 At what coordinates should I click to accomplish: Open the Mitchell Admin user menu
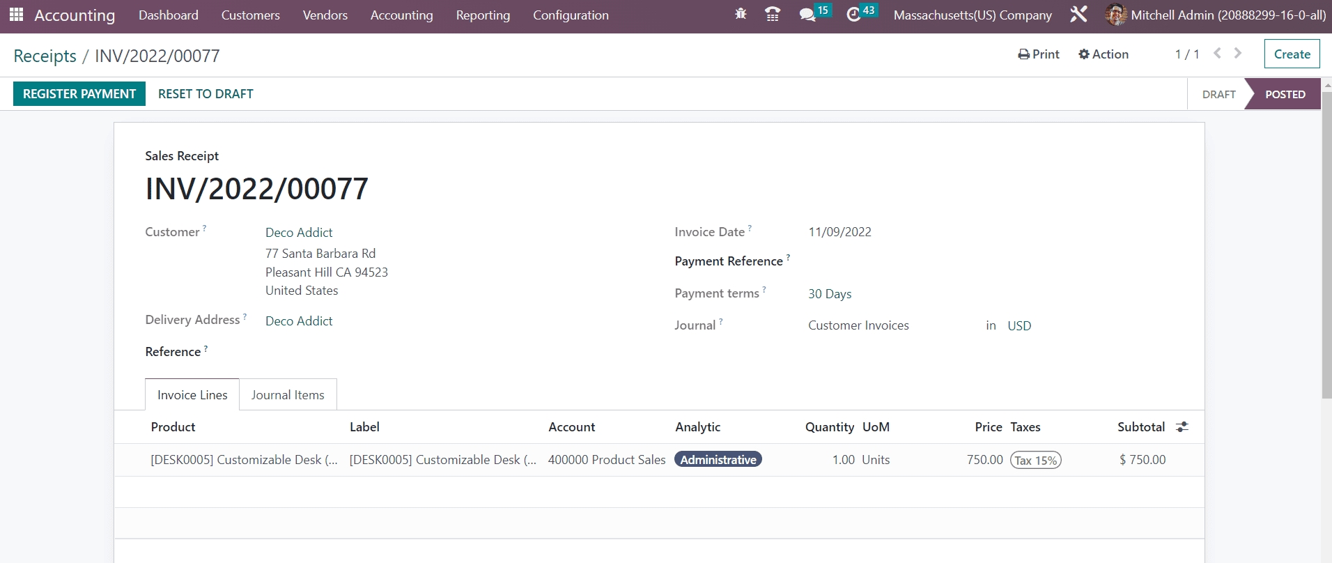(1216, 15)
